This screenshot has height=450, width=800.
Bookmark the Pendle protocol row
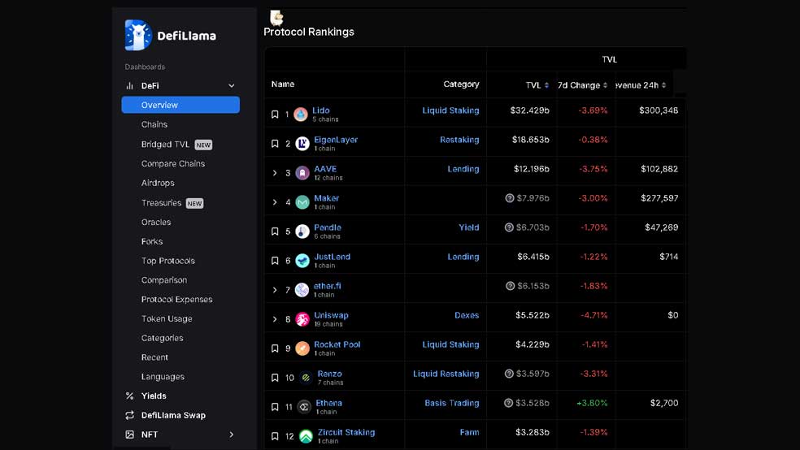[x=275, y=231]
